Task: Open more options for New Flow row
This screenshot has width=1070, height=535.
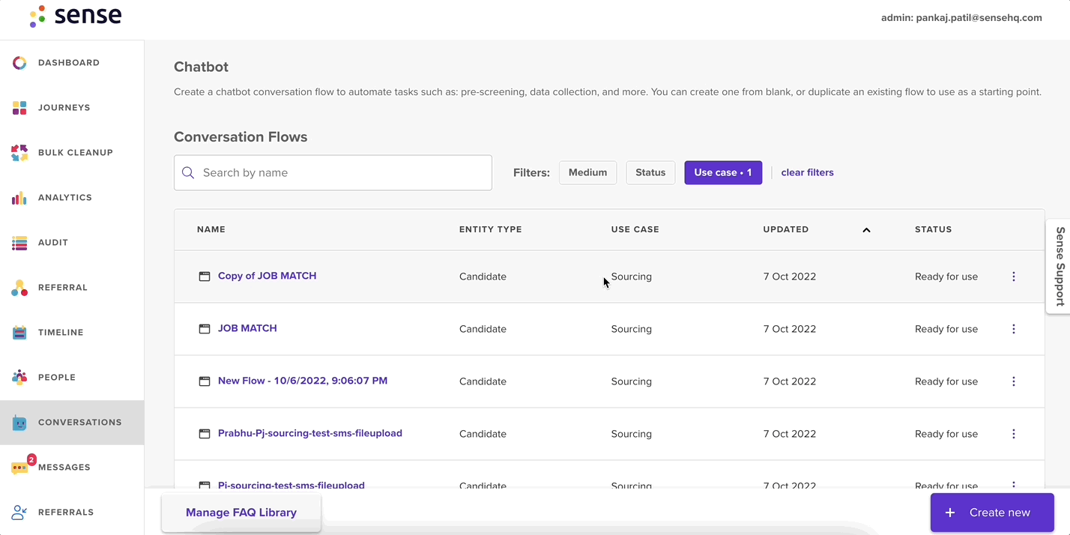Action: (x=1014, y=381)
